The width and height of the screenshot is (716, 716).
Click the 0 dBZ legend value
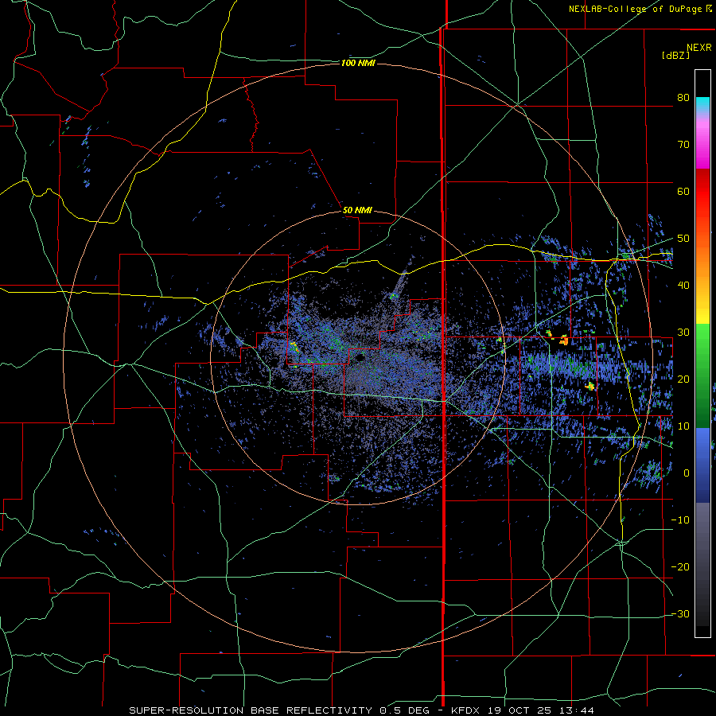tap(687, 473)
